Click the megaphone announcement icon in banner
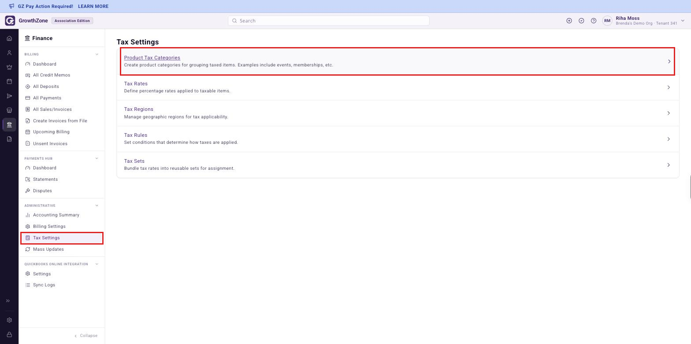691x344 pixels. coord(11,6)
